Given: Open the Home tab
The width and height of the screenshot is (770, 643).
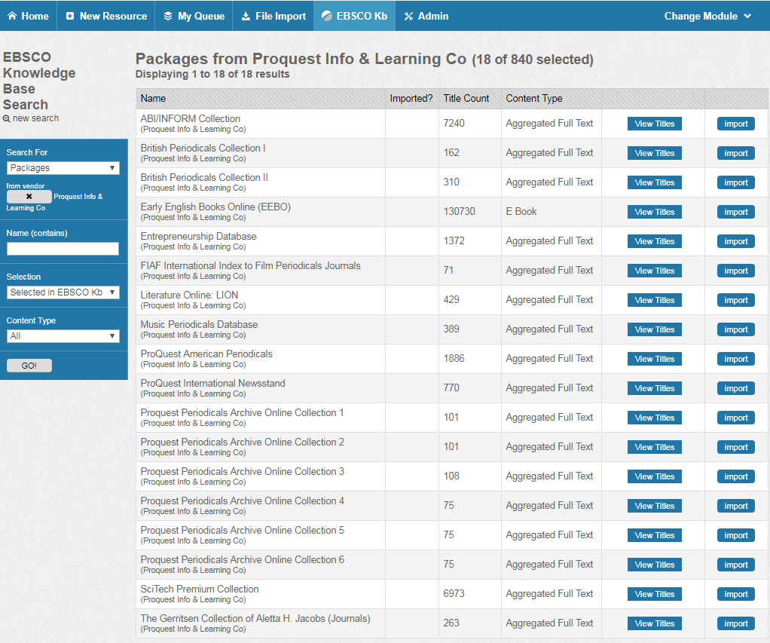Looking at the screenshot, I should click(29, 16).
